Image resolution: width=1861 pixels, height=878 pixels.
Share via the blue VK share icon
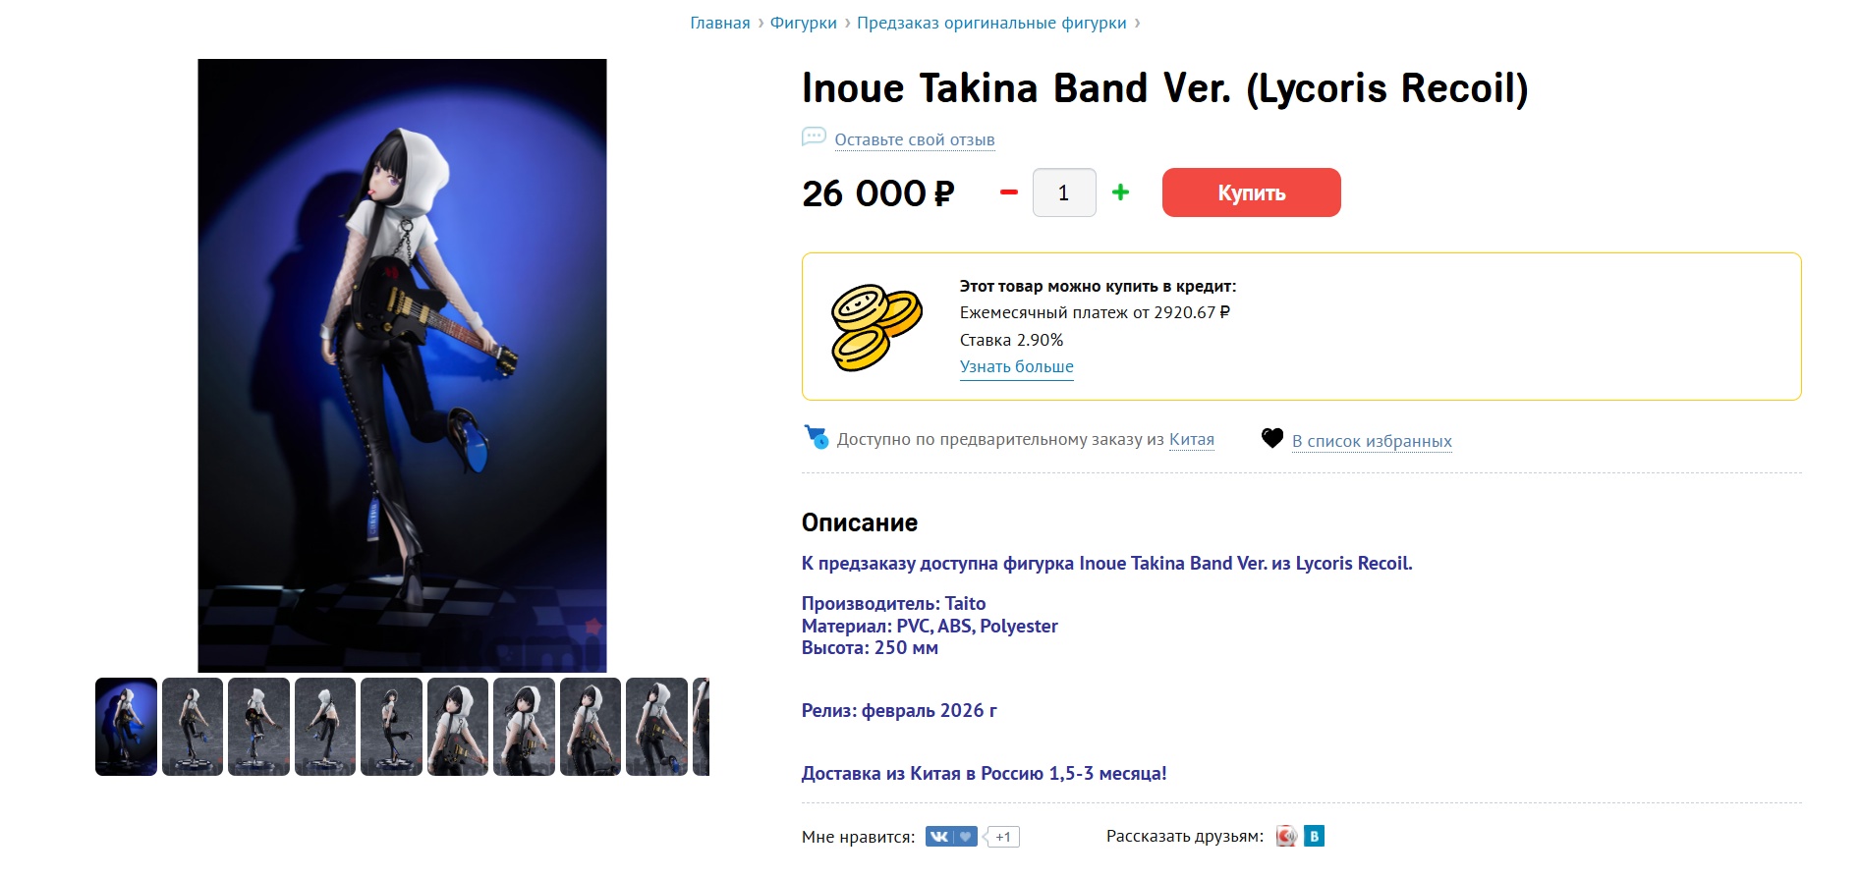point(1314,836)
